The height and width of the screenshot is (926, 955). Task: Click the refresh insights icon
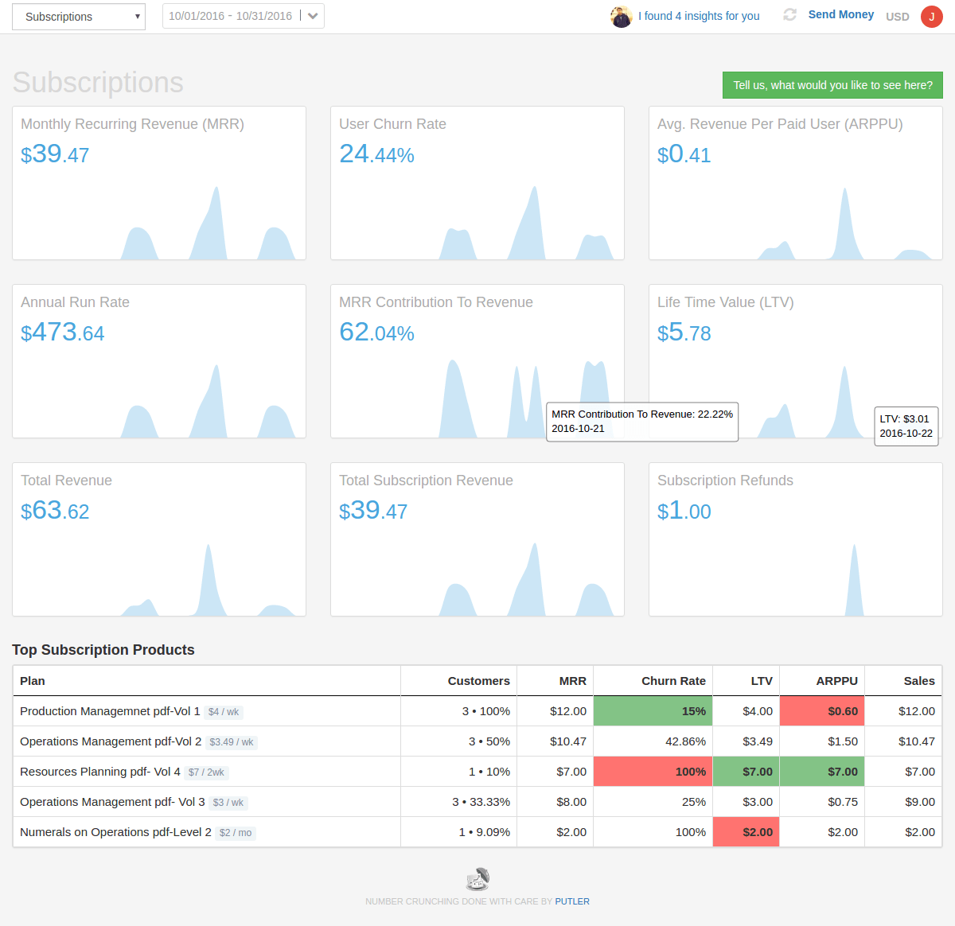click(x=789, y=14)
